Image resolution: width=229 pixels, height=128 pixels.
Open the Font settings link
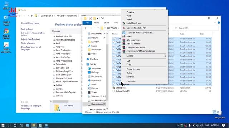tap(27, 29)
